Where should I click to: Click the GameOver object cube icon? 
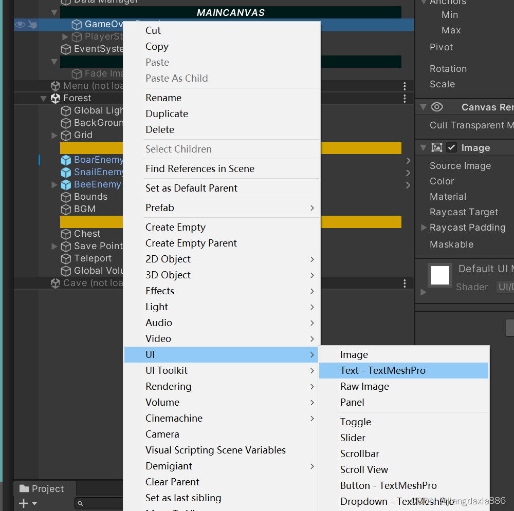(77, 25)
